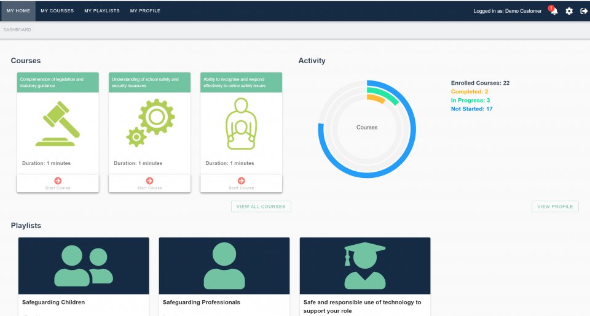Click the Dashboard breadcrumb
Viewport: 590px width, 316px height.
[17, 29]
